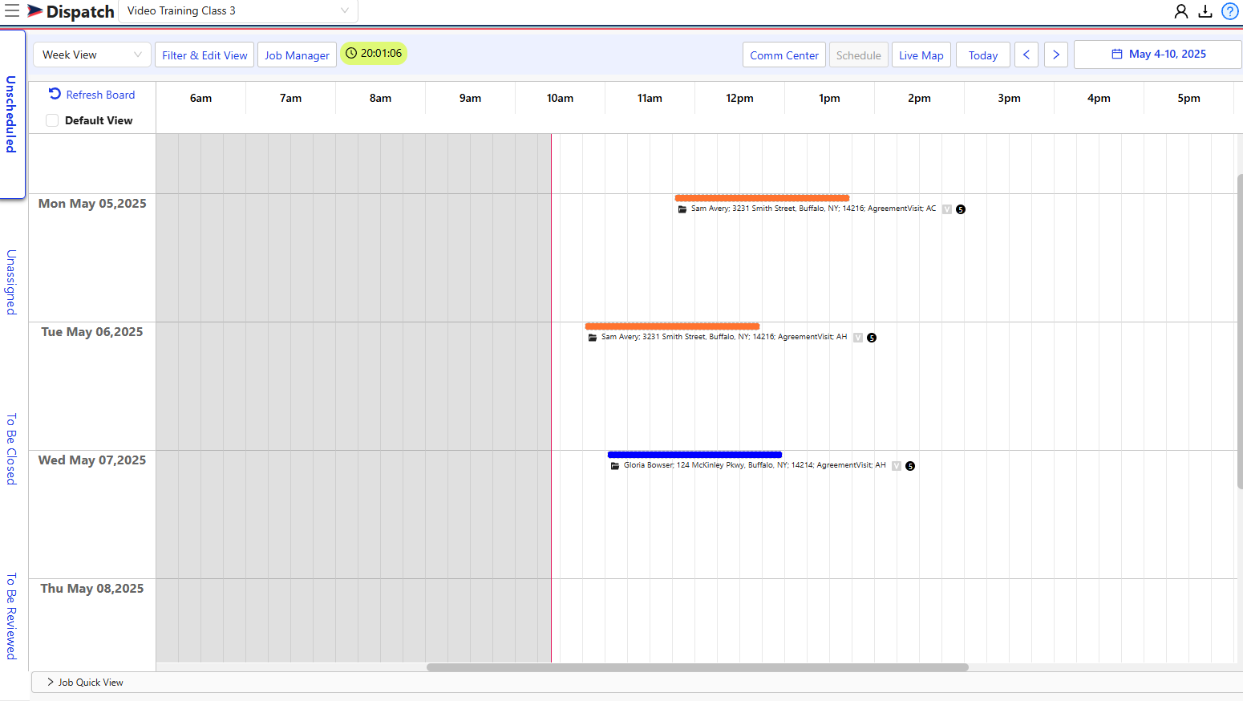Click the V badge on Monday AC job

coord(947,209)
